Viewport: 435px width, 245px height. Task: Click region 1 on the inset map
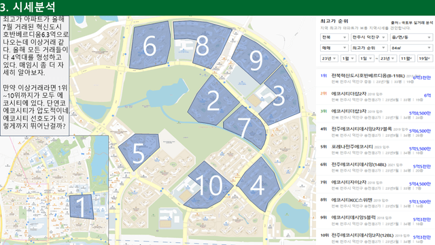point(82,207)
